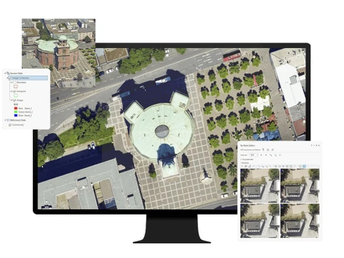The image size is (344, 258).
Task: Open the top-right image chip in editor
Action: click(x=300, y=186)
